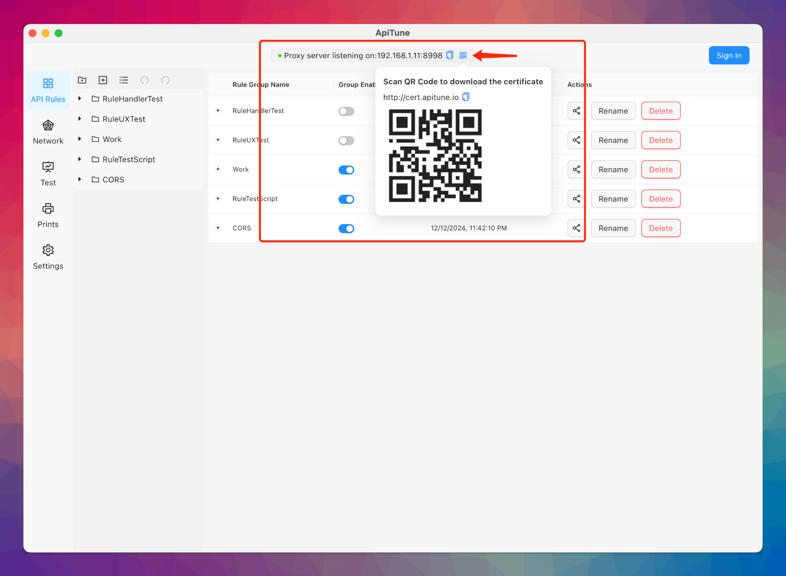Image resolution: width=786 pixels, height=576 pixels.
Task: Click the list view icon in toolbar
Action: tap(124, 80)
